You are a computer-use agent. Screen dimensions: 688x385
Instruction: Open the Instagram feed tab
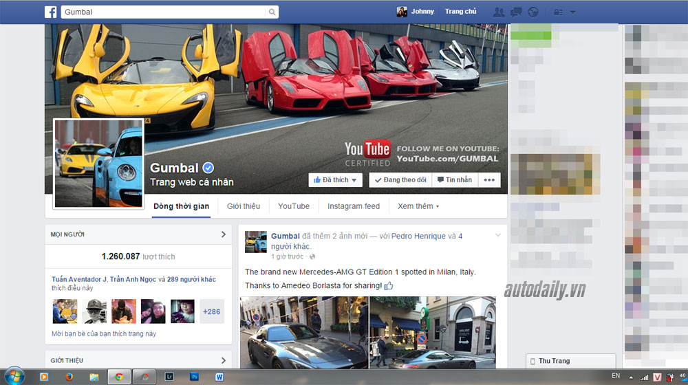(x=354, y=206)
